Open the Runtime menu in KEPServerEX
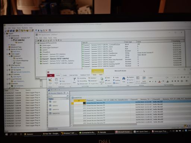The height and width of the screenshot is (143, 191). 25,28
